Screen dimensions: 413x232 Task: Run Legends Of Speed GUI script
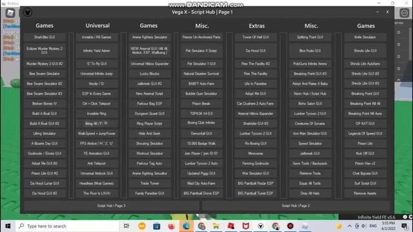pyautogui.click(x=365, y=133)
